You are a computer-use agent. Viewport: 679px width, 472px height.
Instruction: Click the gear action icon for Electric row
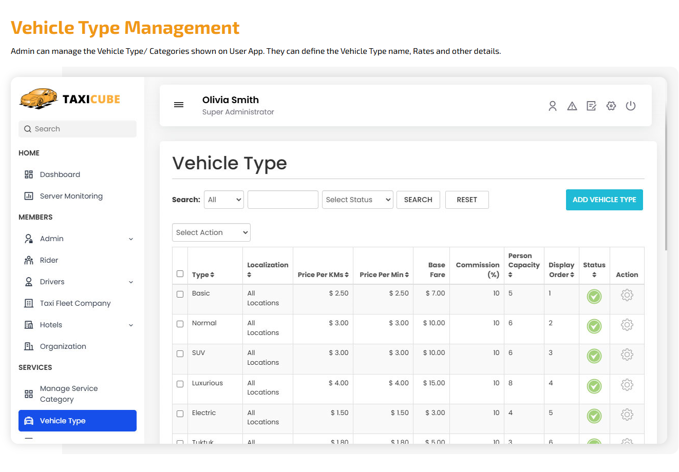pos(627,415)
